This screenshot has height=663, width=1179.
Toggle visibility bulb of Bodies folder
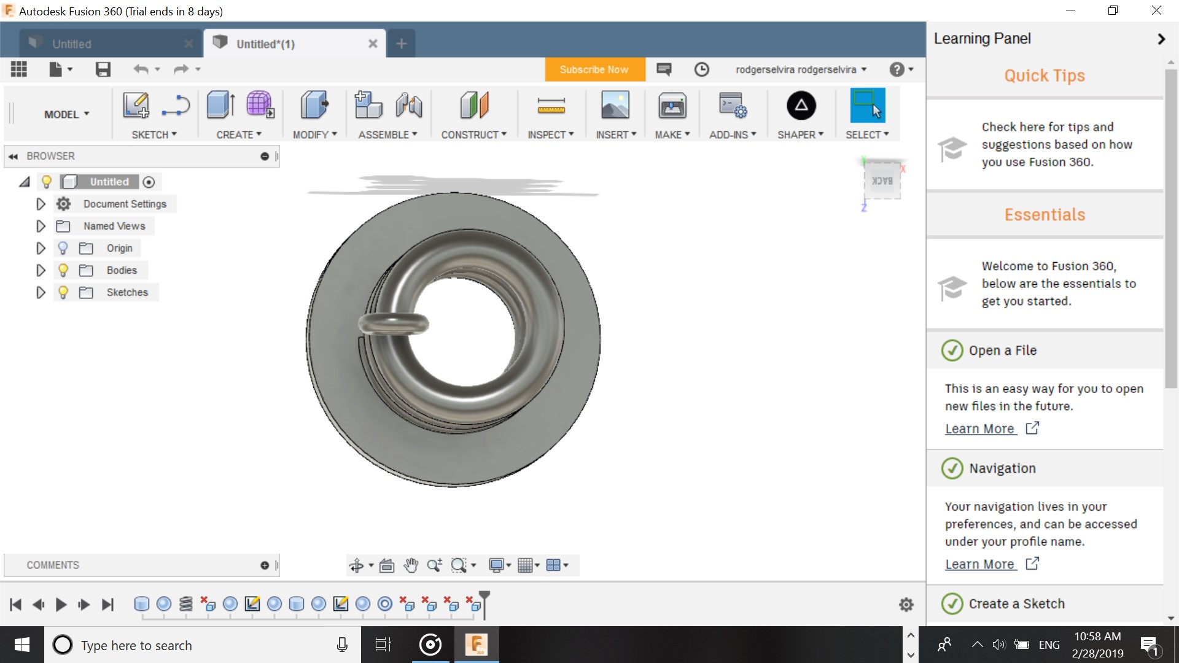pyautogui.click(x=63, y=270)
